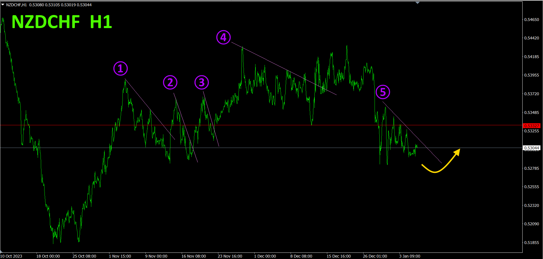
Task: Click the red 0.53327 price label
Action: coord(532,126)
